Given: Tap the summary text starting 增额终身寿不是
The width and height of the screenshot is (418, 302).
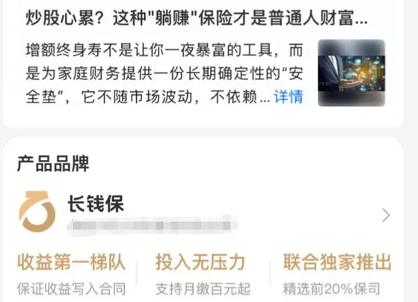Looking at the screenshot, I should point(165,73).
